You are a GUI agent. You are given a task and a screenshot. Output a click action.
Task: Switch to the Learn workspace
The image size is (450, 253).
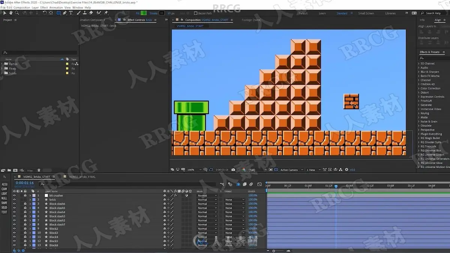coord(322,13)
